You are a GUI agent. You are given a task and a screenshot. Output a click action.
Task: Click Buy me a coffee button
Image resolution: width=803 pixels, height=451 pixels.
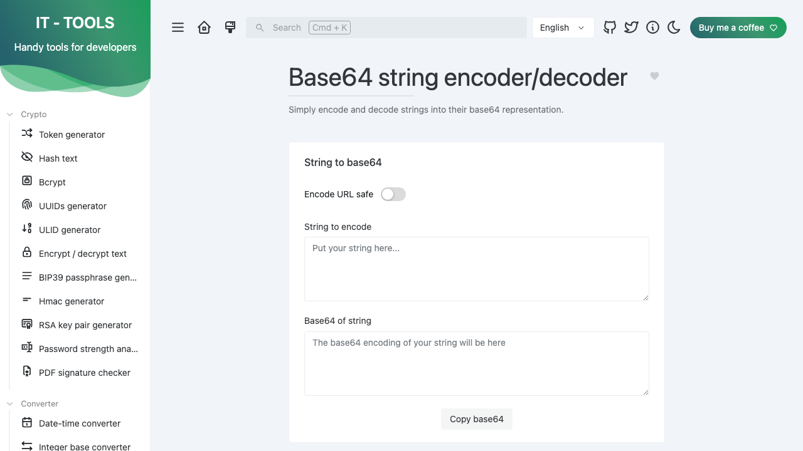[738, 28]
